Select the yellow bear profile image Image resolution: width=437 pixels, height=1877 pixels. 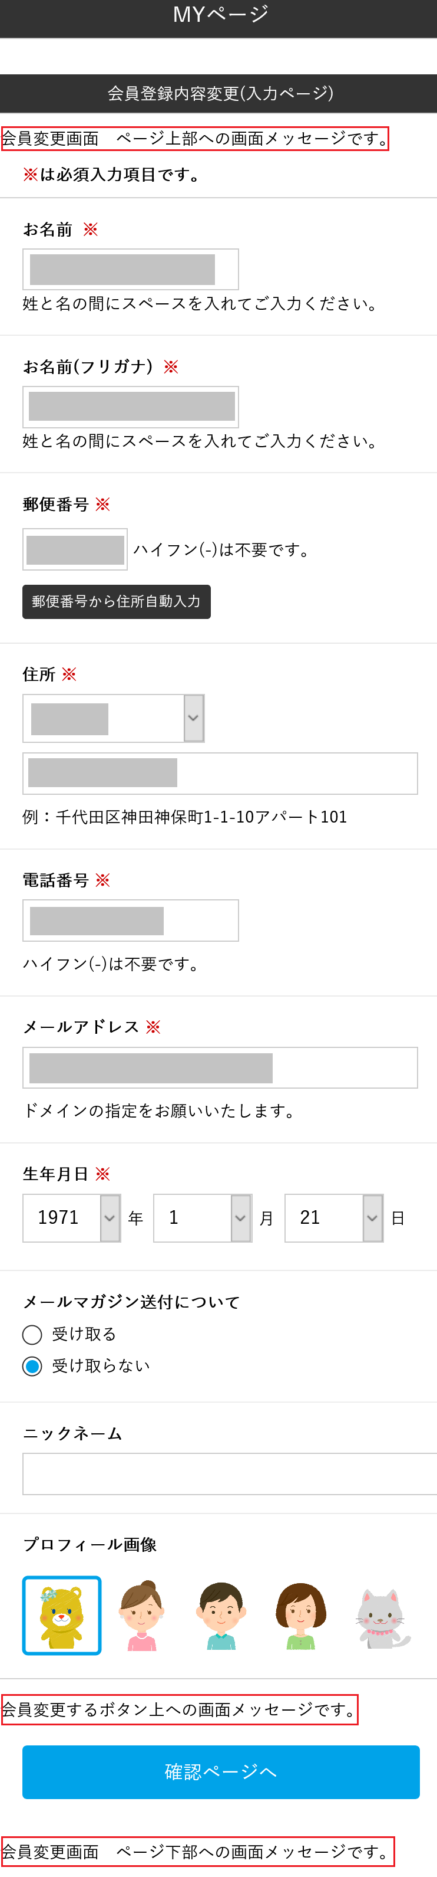tap(62, 1616)
